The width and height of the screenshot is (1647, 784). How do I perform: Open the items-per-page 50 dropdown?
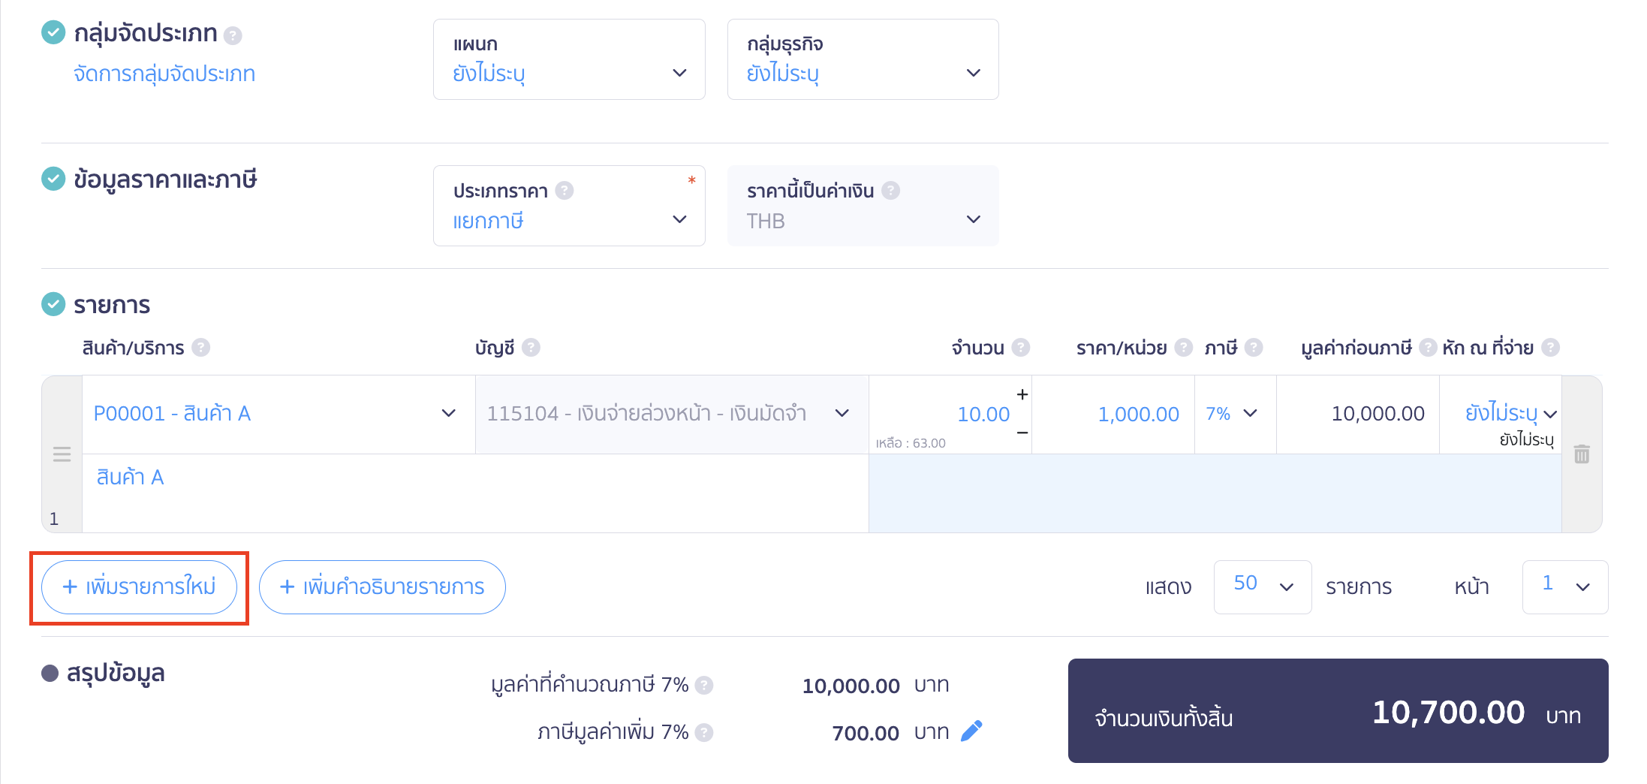[1263, 586]
